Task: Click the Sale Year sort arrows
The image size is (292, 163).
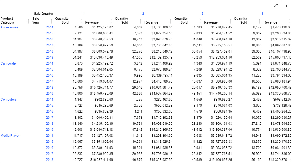Action: [51, 21]
